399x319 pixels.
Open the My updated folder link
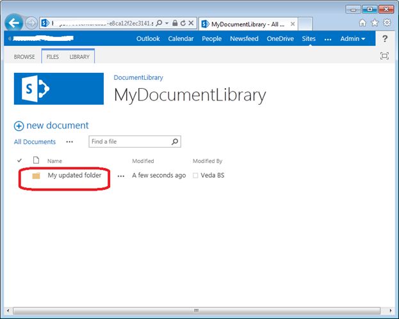point(74,175)
